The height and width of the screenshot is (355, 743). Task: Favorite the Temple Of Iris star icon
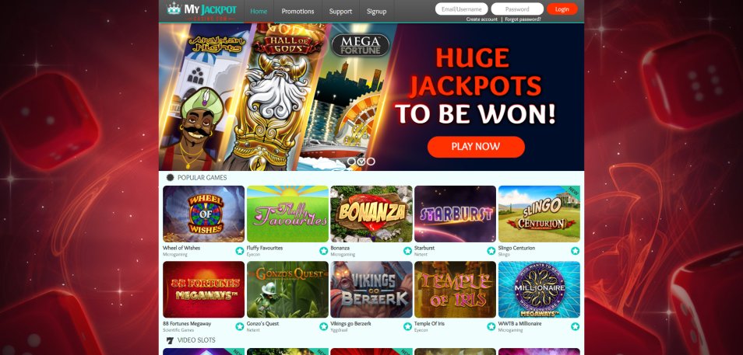click(x=491, y=326)
